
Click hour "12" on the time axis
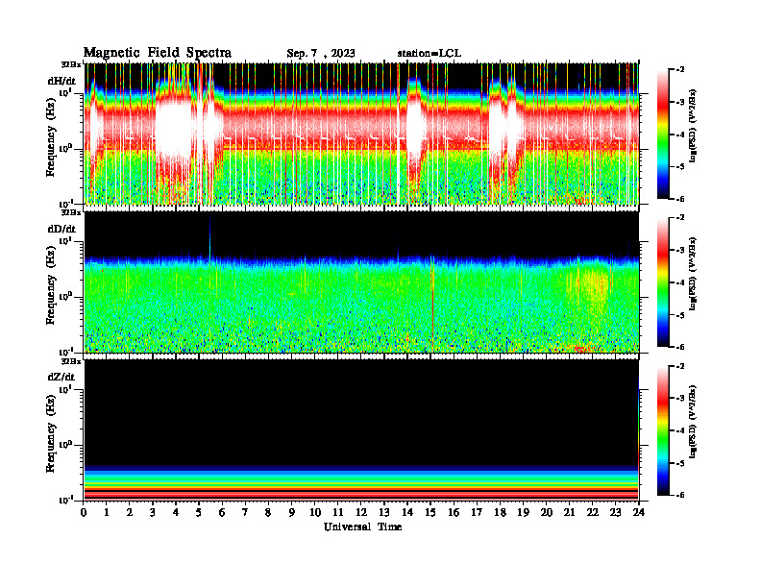pos(361,512)
